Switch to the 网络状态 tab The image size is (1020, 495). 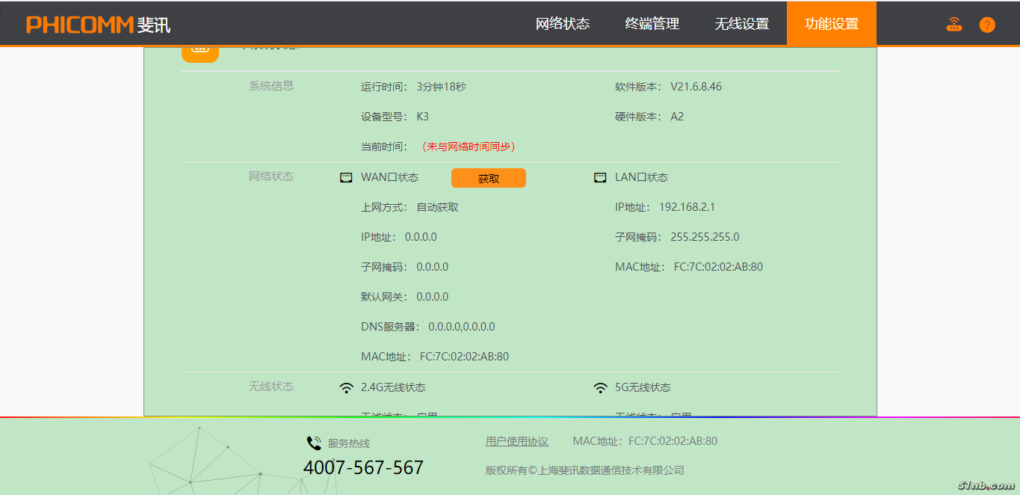coord(563,24)
